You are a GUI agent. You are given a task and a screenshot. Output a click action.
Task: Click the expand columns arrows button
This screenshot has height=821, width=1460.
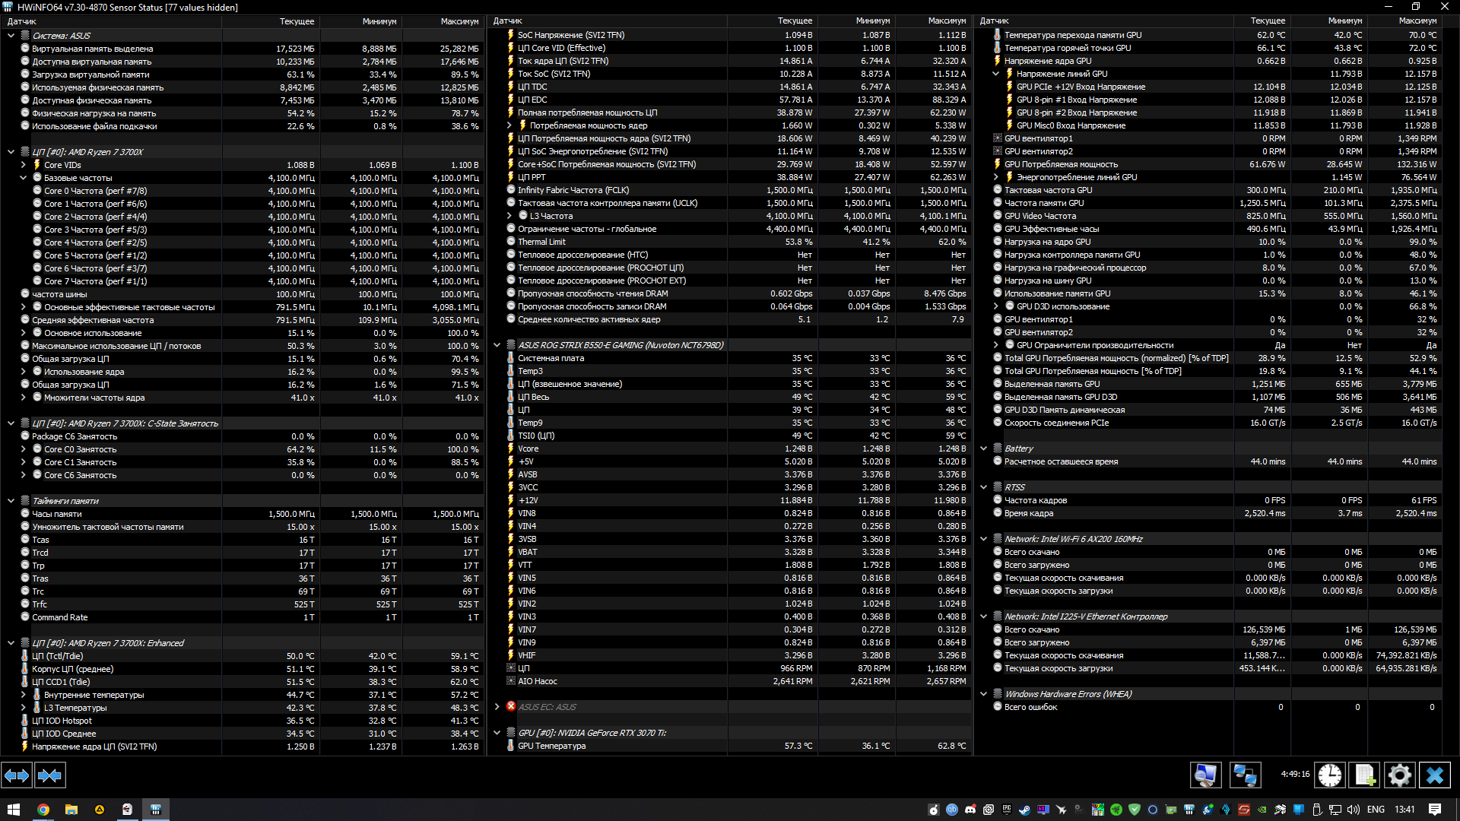click(17, 775)
